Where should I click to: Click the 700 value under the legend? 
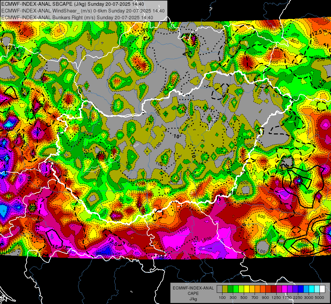pos(255,298)
